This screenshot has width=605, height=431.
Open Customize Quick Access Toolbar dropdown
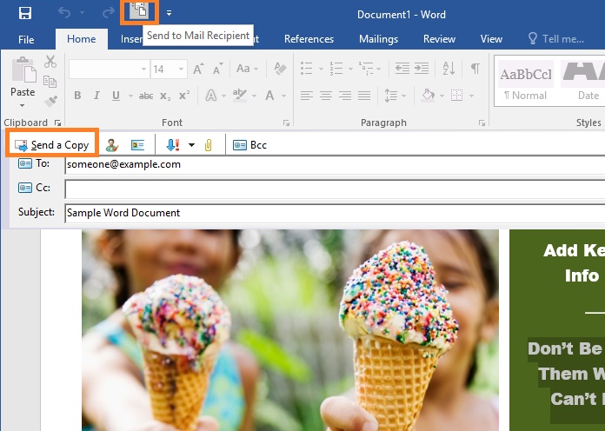pos(169,13)
